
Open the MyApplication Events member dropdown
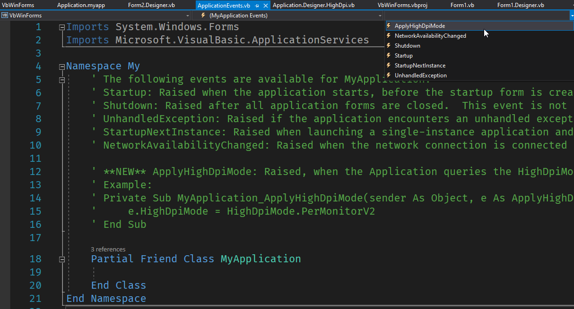point(380,15)
